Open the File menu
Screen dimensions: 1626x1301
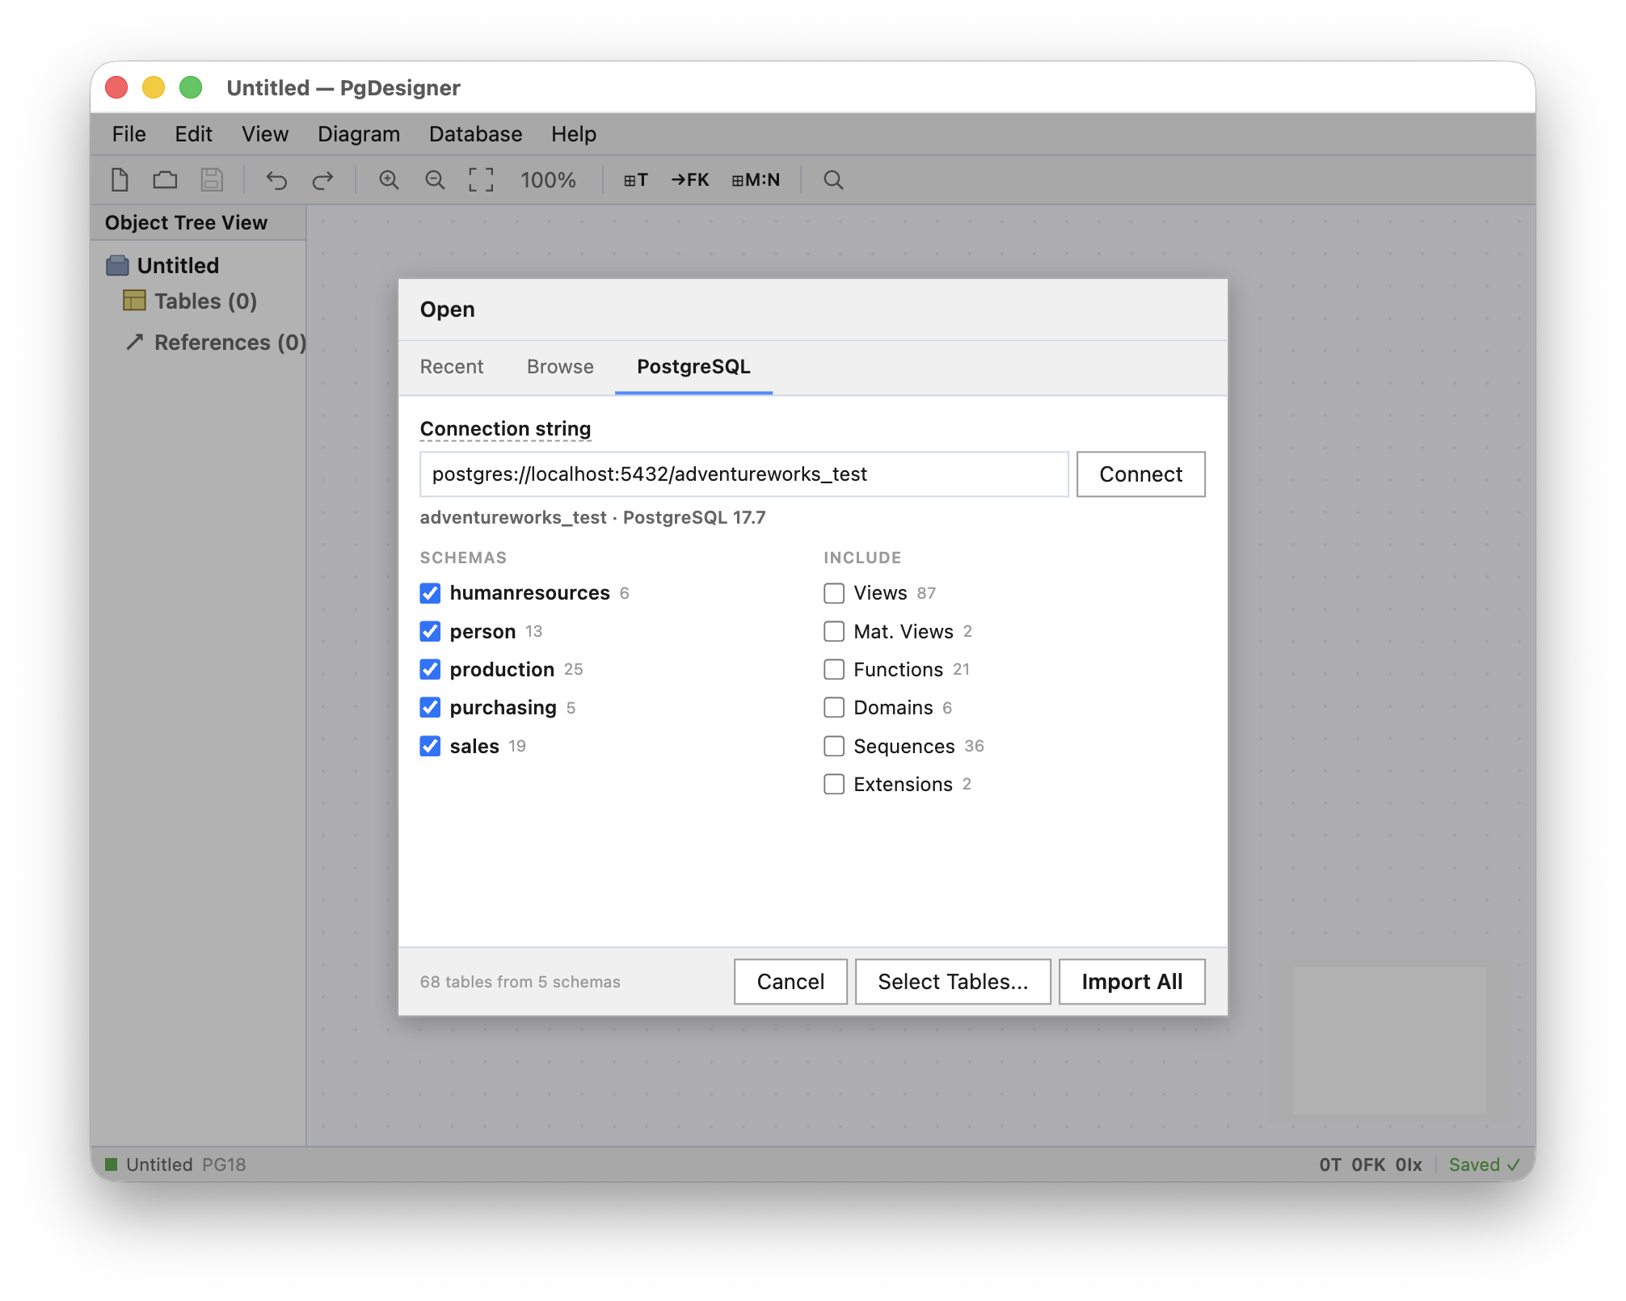(128, 134)
